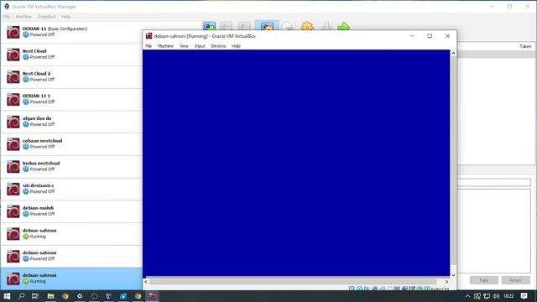The height and width of the screenshot is (302, 537).
Task: Click the Taken column header
Action: (525, 46)
